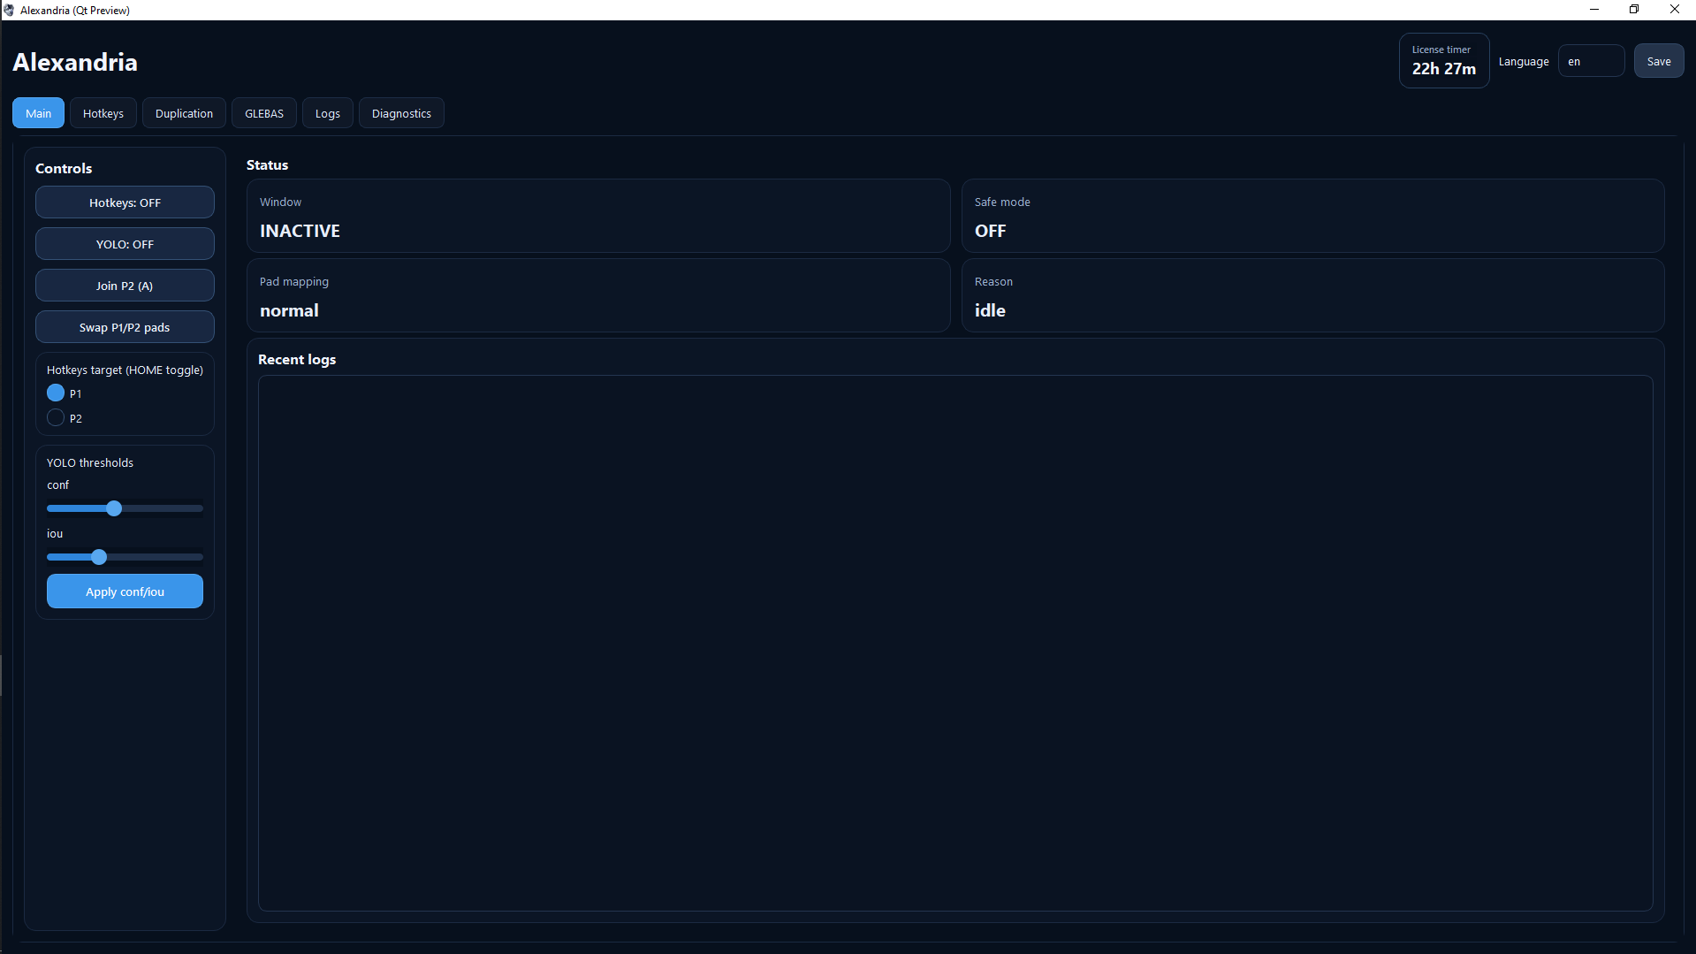This screenshot has height=954, width=1696.
Task: Open the Language dropdown showing en
Action: [1591, 61]
